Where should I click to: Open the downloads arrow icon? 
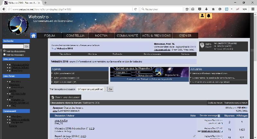coord(206,9)
